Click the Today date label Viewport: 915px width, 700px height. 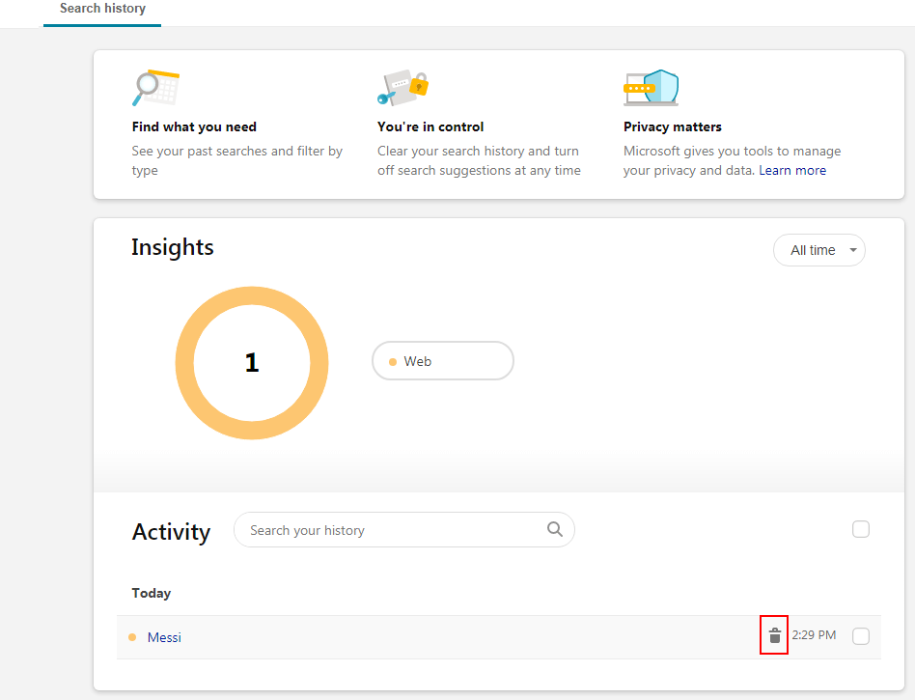click(x=152, y=593)
